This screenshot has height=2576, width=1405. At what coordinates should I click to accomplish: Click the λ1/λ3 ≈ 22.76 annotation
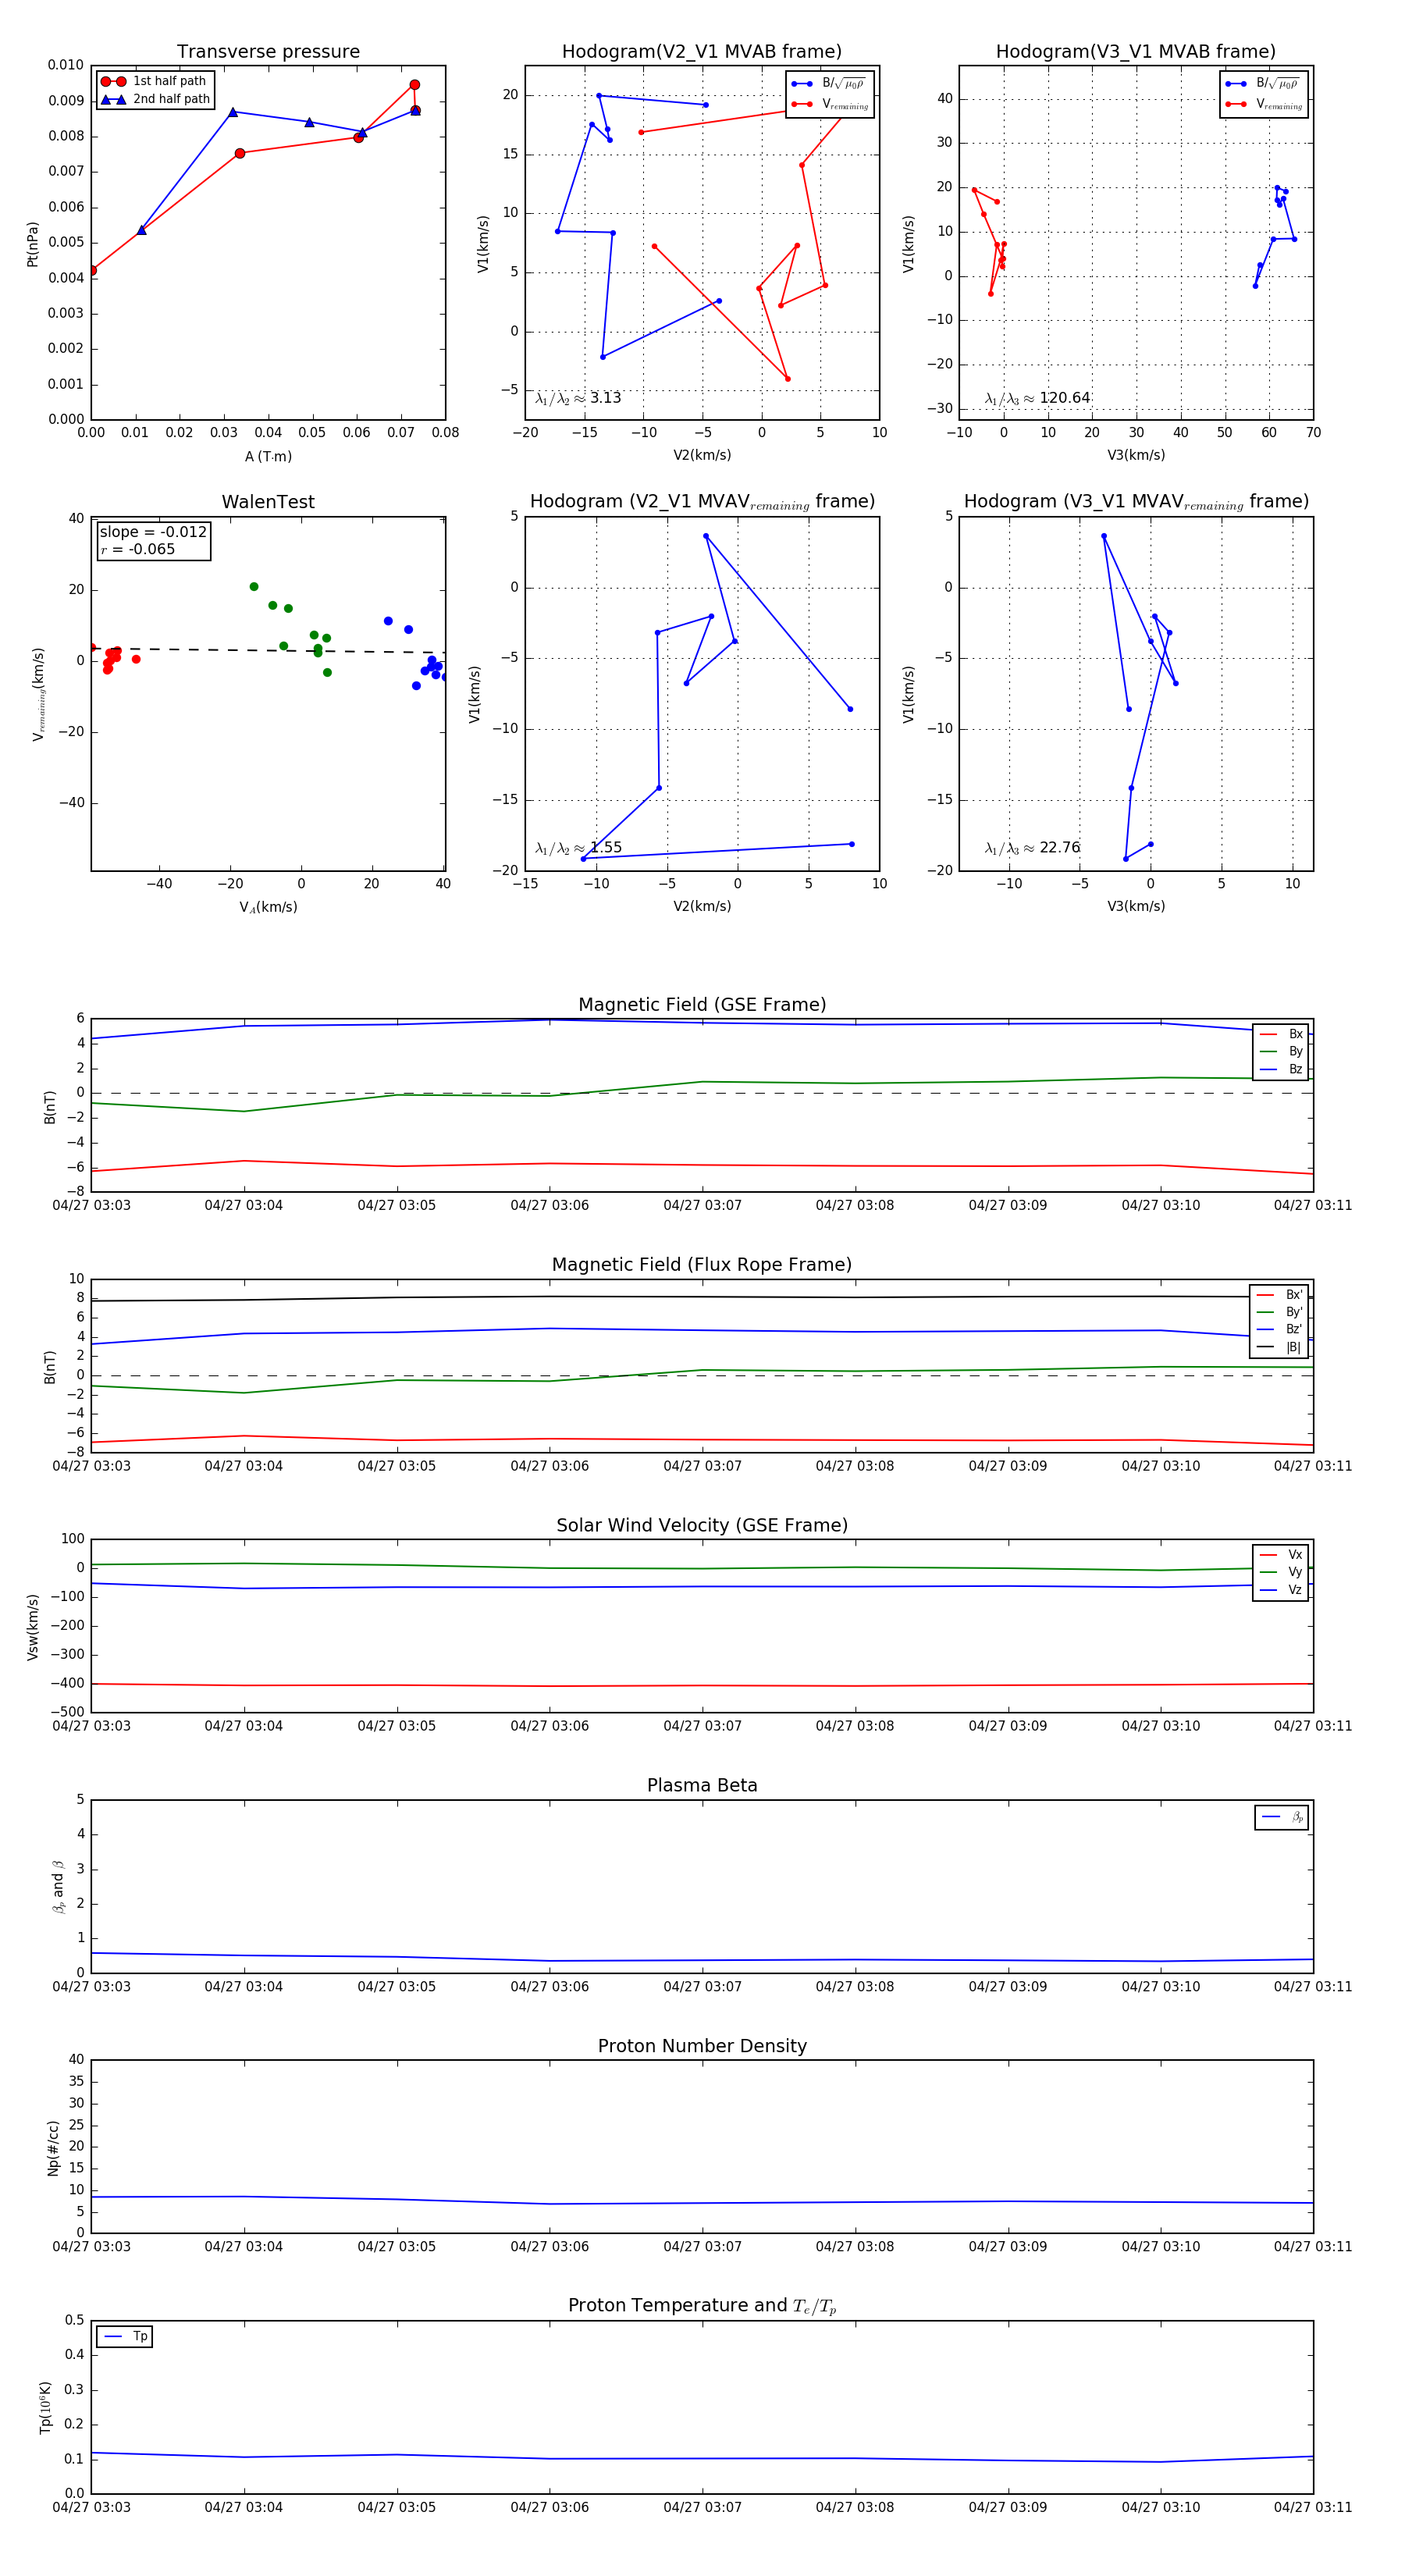pyautogui.click(x=1032, y=848)
